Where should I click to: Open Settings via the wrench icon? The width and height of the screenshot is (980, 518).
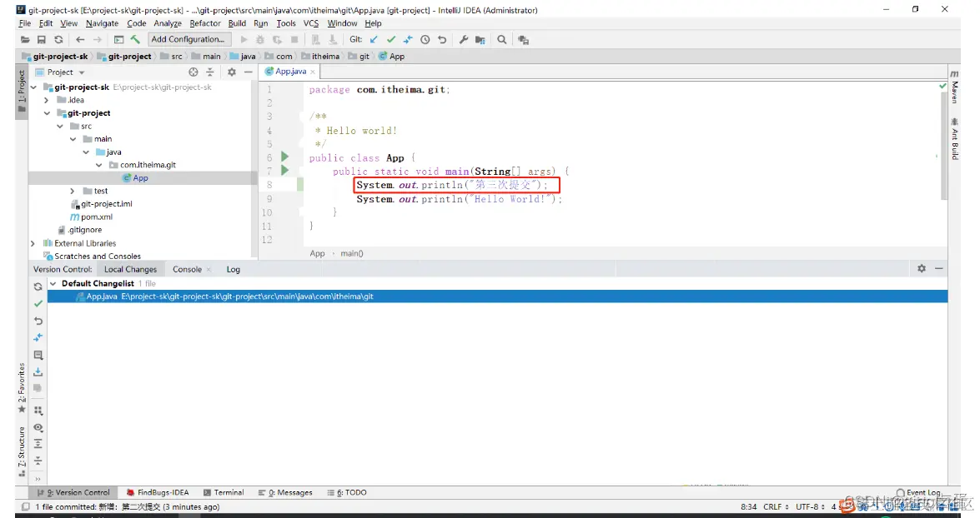click(463, 39)
